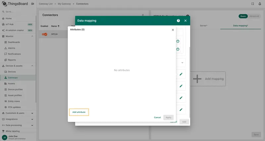
Task: Click Add mapping placeholder
Action: (208, 79)
